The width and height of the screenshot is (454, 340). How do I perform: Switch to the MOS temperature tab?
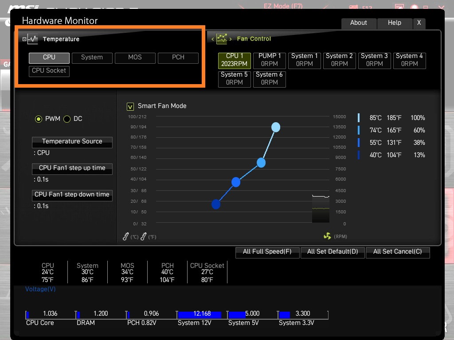(135, 58)
